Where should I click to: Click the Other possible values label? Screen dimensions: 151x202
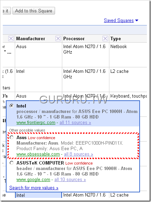tap(27, 130)
